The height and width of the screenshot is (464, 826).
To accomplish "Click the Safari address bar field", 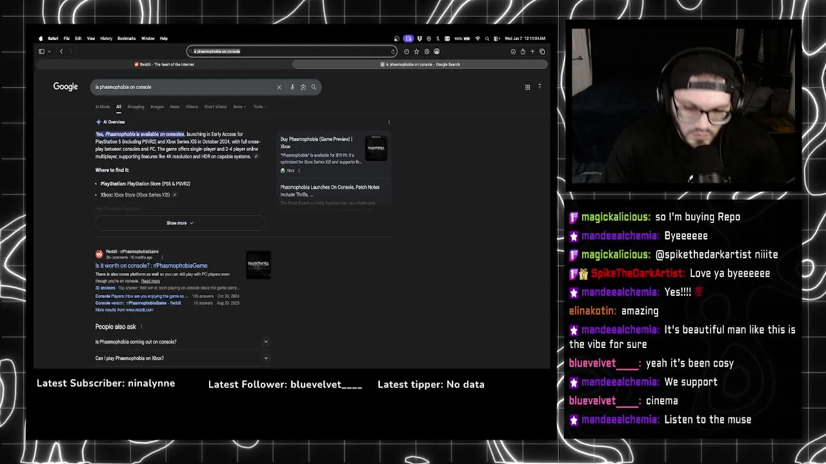I will (292, 52).
